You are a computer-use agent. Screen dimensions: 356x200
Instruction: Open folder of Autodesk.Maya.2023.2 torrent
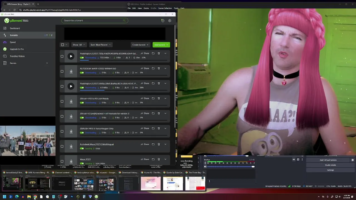coord(153,144)
